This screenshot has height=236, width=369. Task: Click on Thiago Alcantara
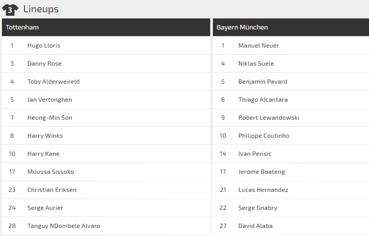click(x=263, y=100)
